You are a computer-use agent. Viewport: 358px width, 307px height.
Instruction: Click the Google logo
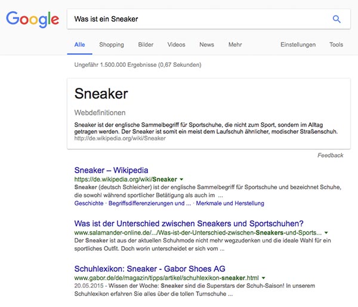tap(32, 20)
